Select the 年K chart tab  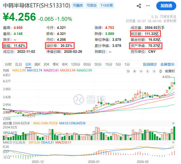coord(65,64)
